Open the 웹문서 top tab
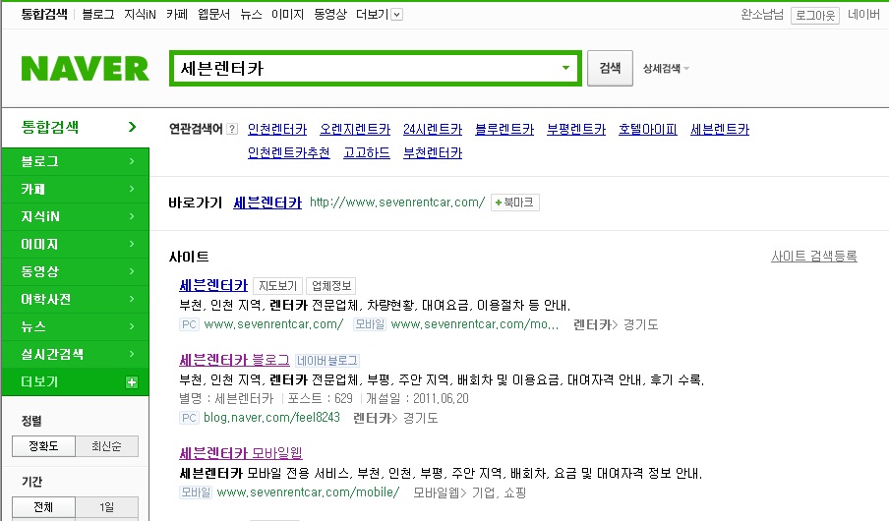Image resolution: width=889 pixels, height=521 pixels. point(213,14)
